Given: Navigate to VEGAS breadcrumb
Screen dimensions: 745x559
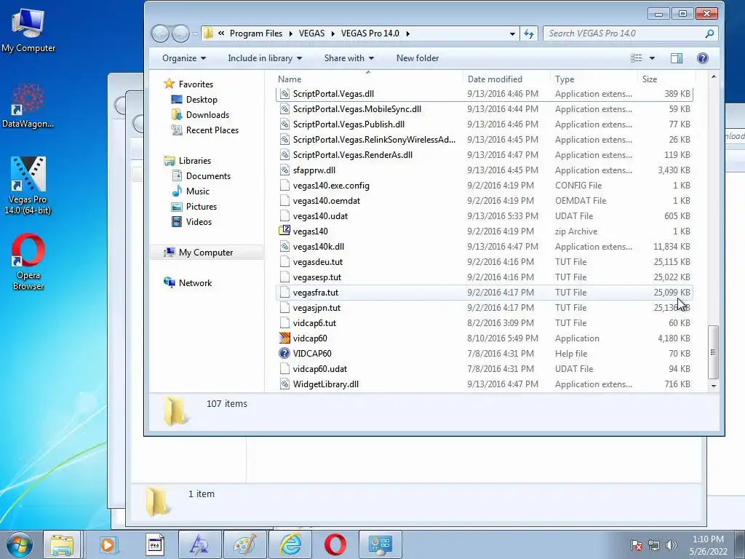Looking at the screenshot, I should pos(311,33).
